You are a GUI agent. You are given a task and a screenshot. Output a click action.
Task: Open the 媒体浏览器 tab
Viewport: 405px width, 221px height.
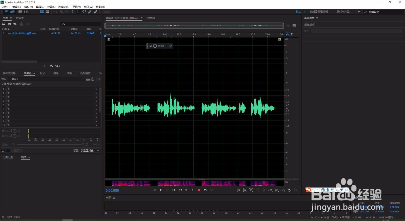(9, 73)
